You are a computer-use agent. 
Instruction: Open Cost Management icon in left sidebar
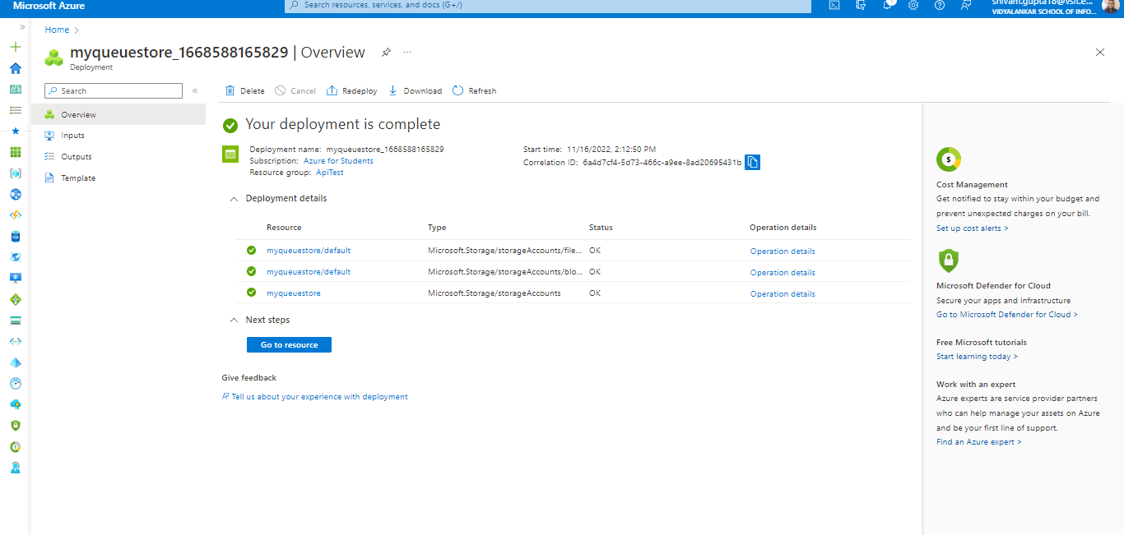pyautogui.click(x=15, y=447)
